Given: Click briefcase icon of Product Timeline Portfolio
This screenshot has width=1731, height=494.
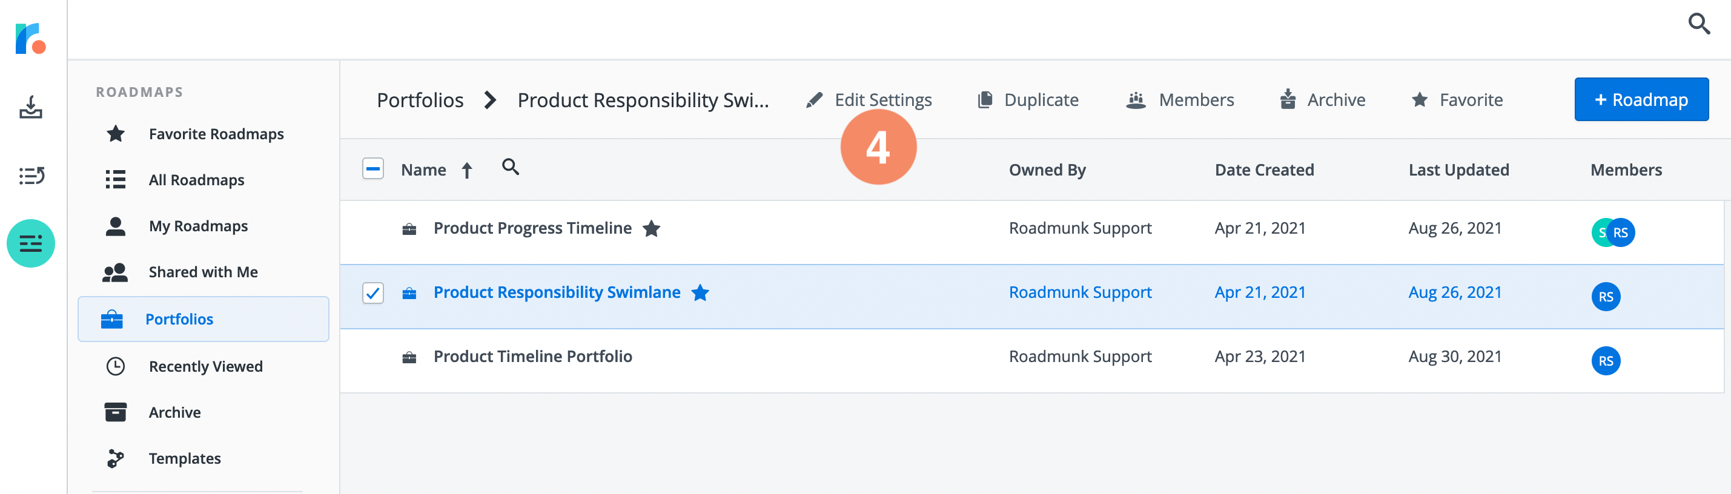Looking at the screenshot, I should tap(409, 358).
